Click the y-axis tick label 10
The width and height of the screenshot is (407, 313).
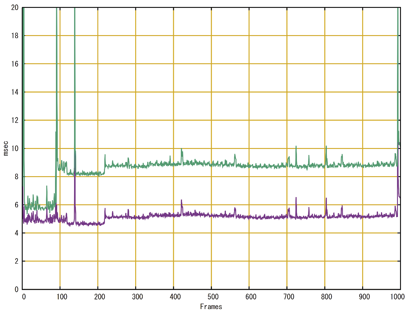pos(15,148)
